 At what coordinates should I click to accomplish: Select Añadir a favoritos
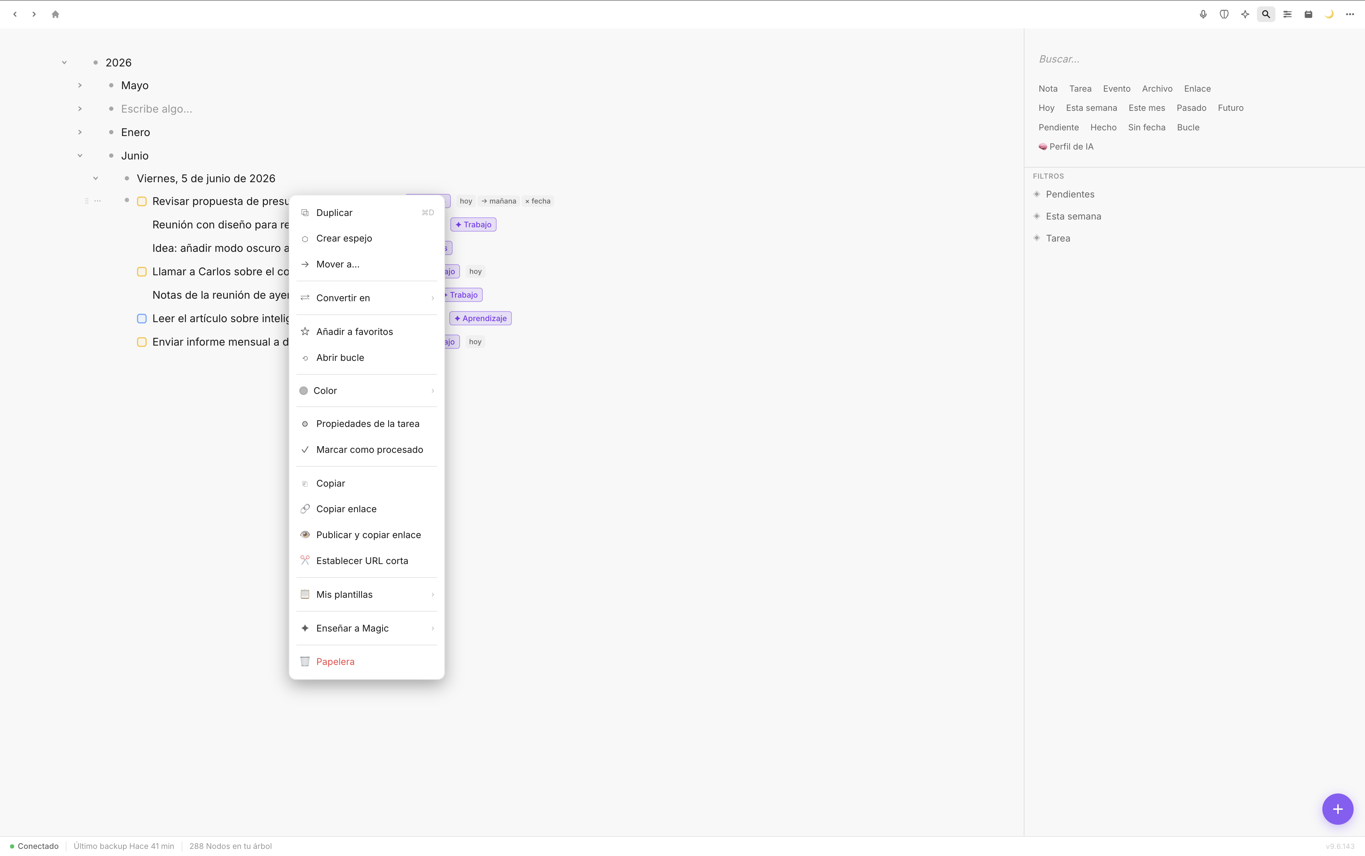tap(366, 332)
